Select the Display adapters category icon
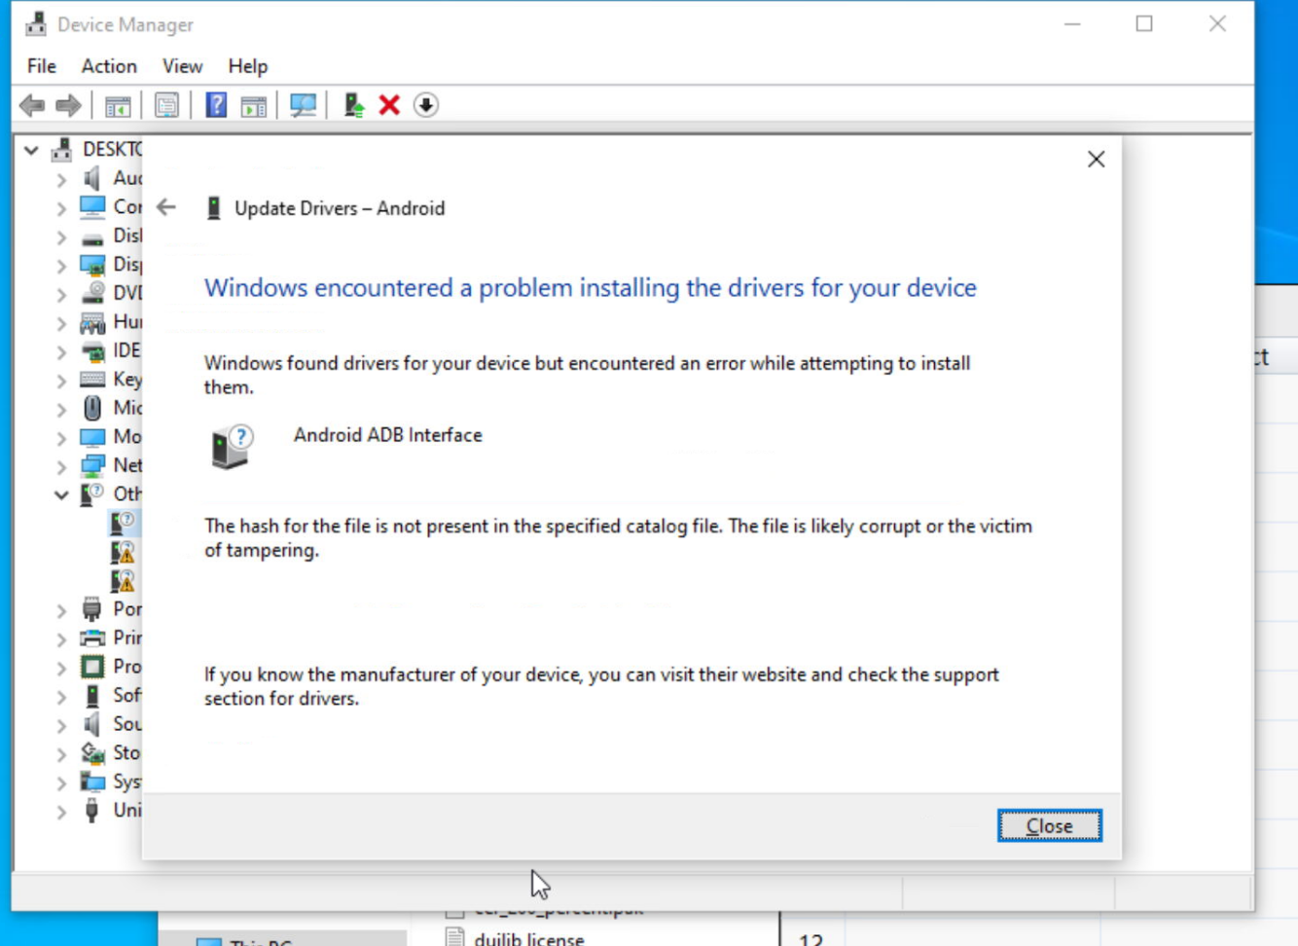This screenshot has height=946, width=1298. click(92, 265)
